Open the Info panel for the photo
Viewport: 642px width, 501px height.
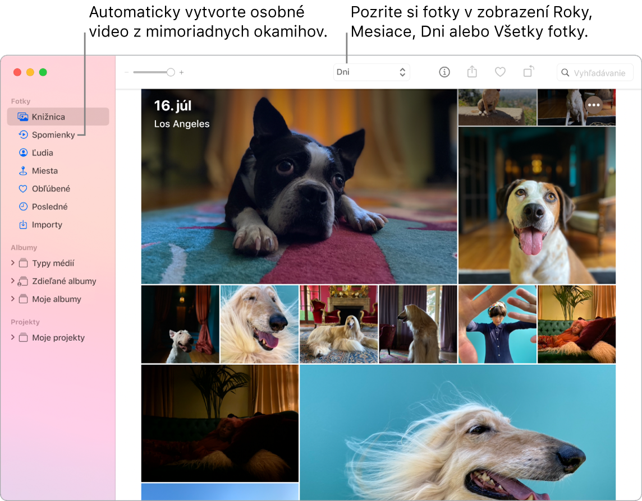[x=444, y=72]
